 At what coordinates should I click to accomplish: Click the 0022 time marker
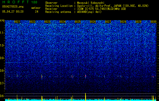(x=32, y=22)
